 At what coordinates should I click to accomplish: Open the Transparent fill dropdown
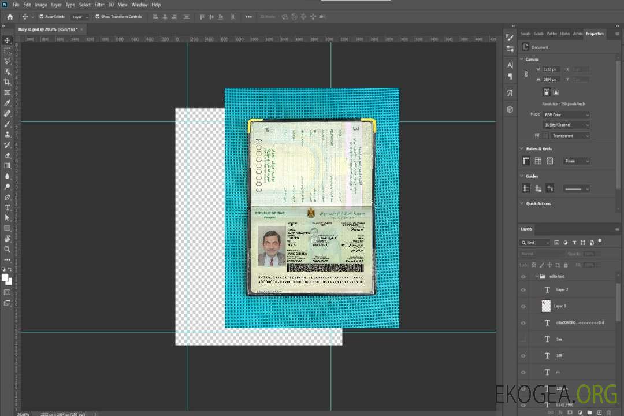(570, 136)
